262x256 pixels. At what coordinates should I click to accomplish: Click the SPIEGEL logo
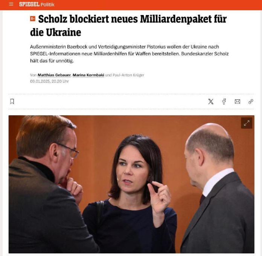coord(29,4)
